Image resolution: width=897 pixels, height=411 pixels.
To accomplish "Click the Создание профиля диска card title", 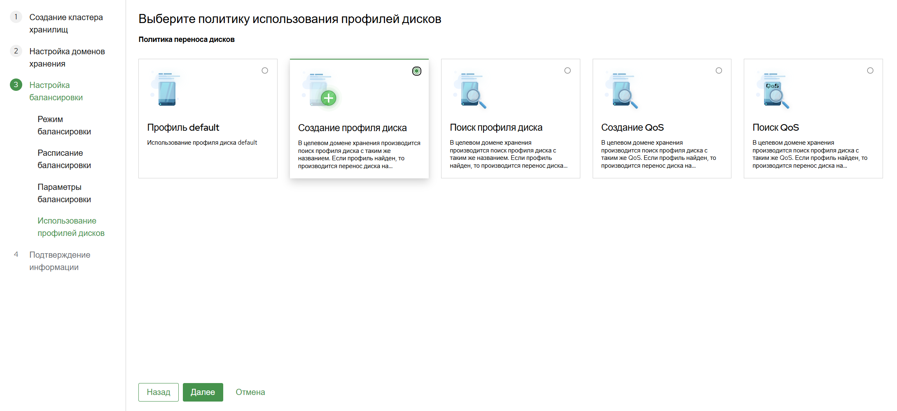I will 353,128.
